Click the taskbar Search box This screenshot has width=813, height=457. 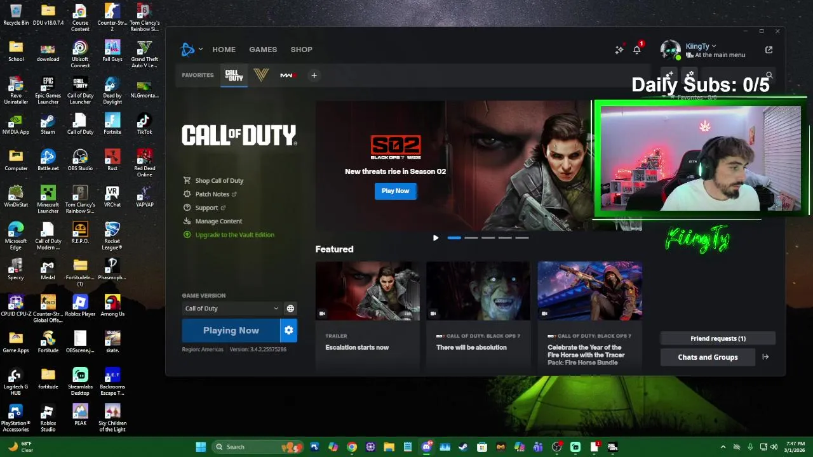[257, 447]
